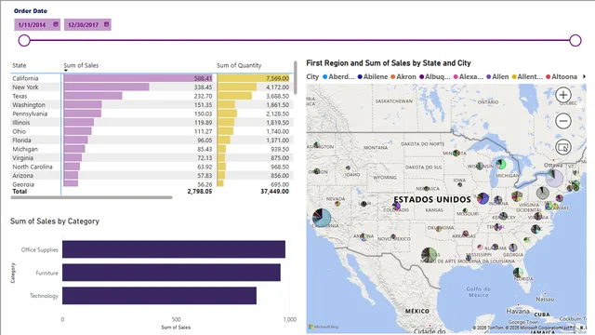
Task: Grab the right date slider handle
Action: pyautogui.click(x=575, y=40)
